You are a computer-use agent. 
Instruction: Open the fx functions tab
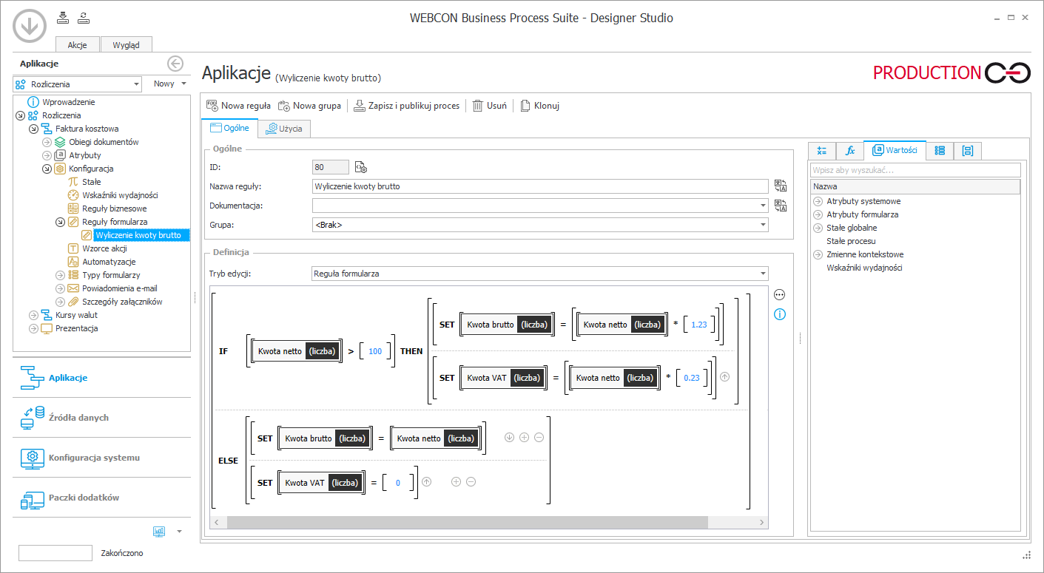(850, 150)
